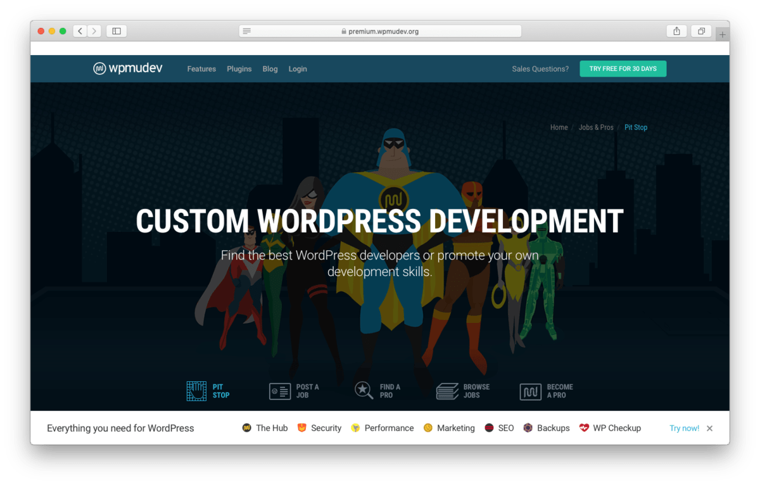Click the Sales Questions? link
Image resolution: width=760 pixels, height=485 pixels.
click(540, 69)
